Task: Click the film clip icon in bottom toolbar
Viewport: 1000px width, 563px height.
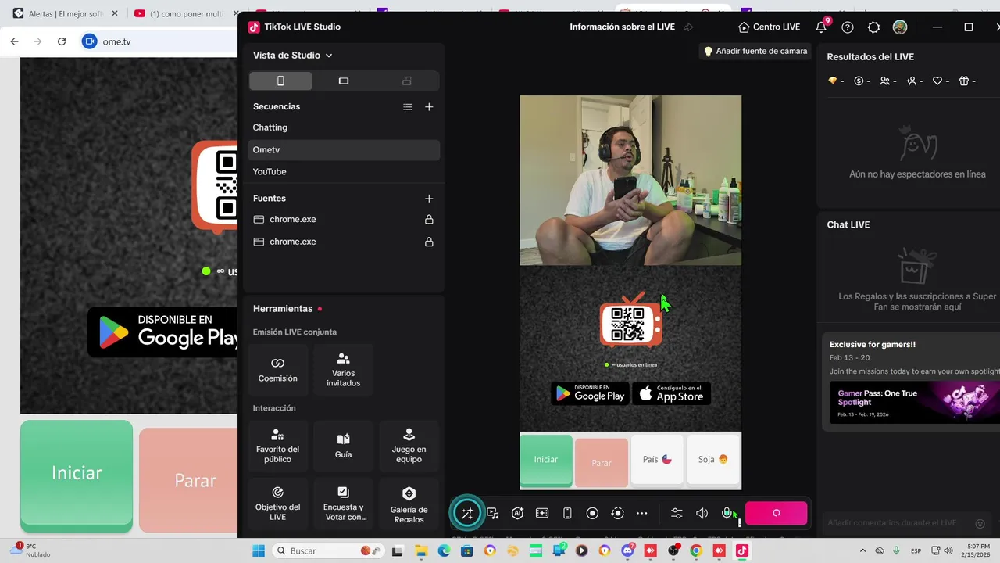Action: click(542, 514)
